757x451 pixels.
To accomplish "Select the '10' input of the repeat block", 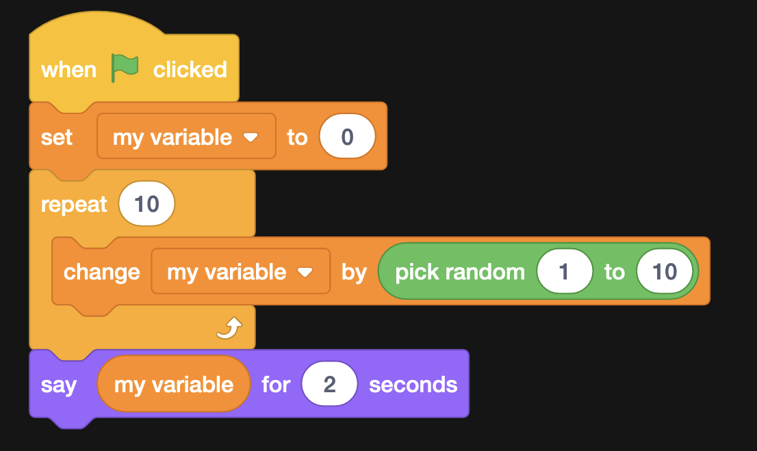I will (146, 203).
